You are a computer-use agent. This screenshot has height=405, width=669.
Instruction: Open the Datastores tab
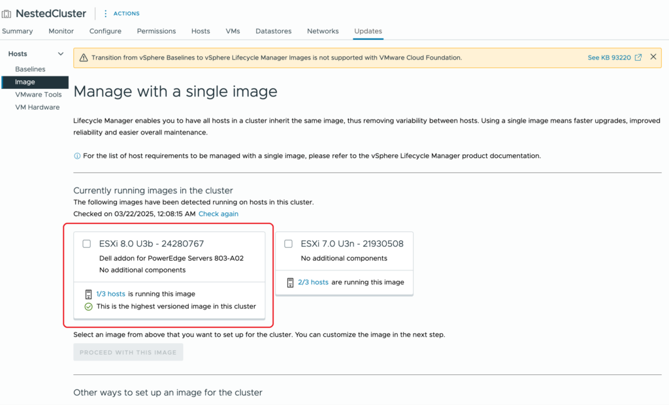273,31
